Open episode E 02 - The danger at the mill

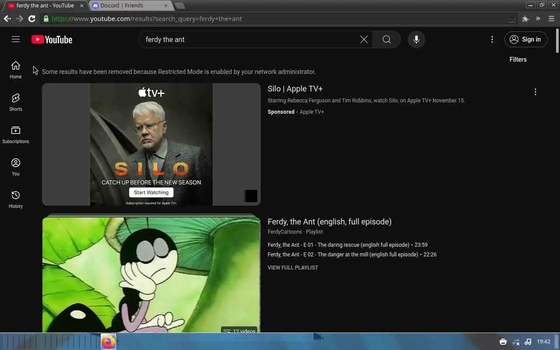pos(343,255)
